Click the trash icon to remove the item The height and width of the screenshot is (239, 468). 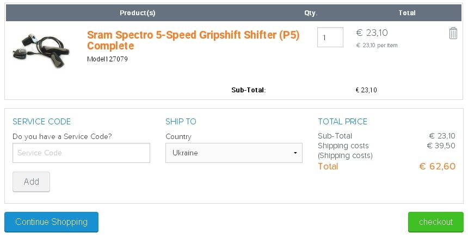pos(453,33)
